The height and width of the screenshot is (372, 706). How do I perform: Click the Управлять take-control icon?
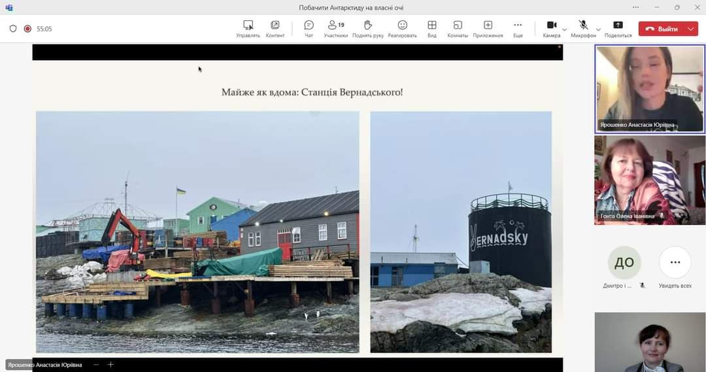(248, 28)
